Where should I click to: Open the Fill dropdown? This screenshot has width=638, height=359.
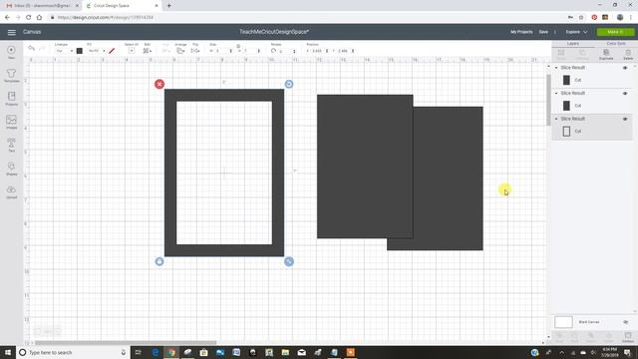pyautogui.click(x=97, y=51)
